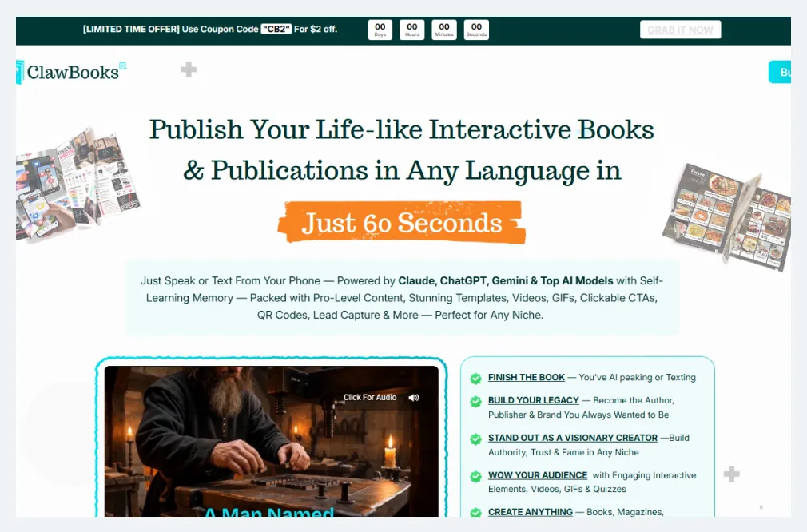Screen dimensions: 807x532
Task: Click green checkmark beside STAND OUT AS A VISIONARY CREATOR
Action: [475, 439]
